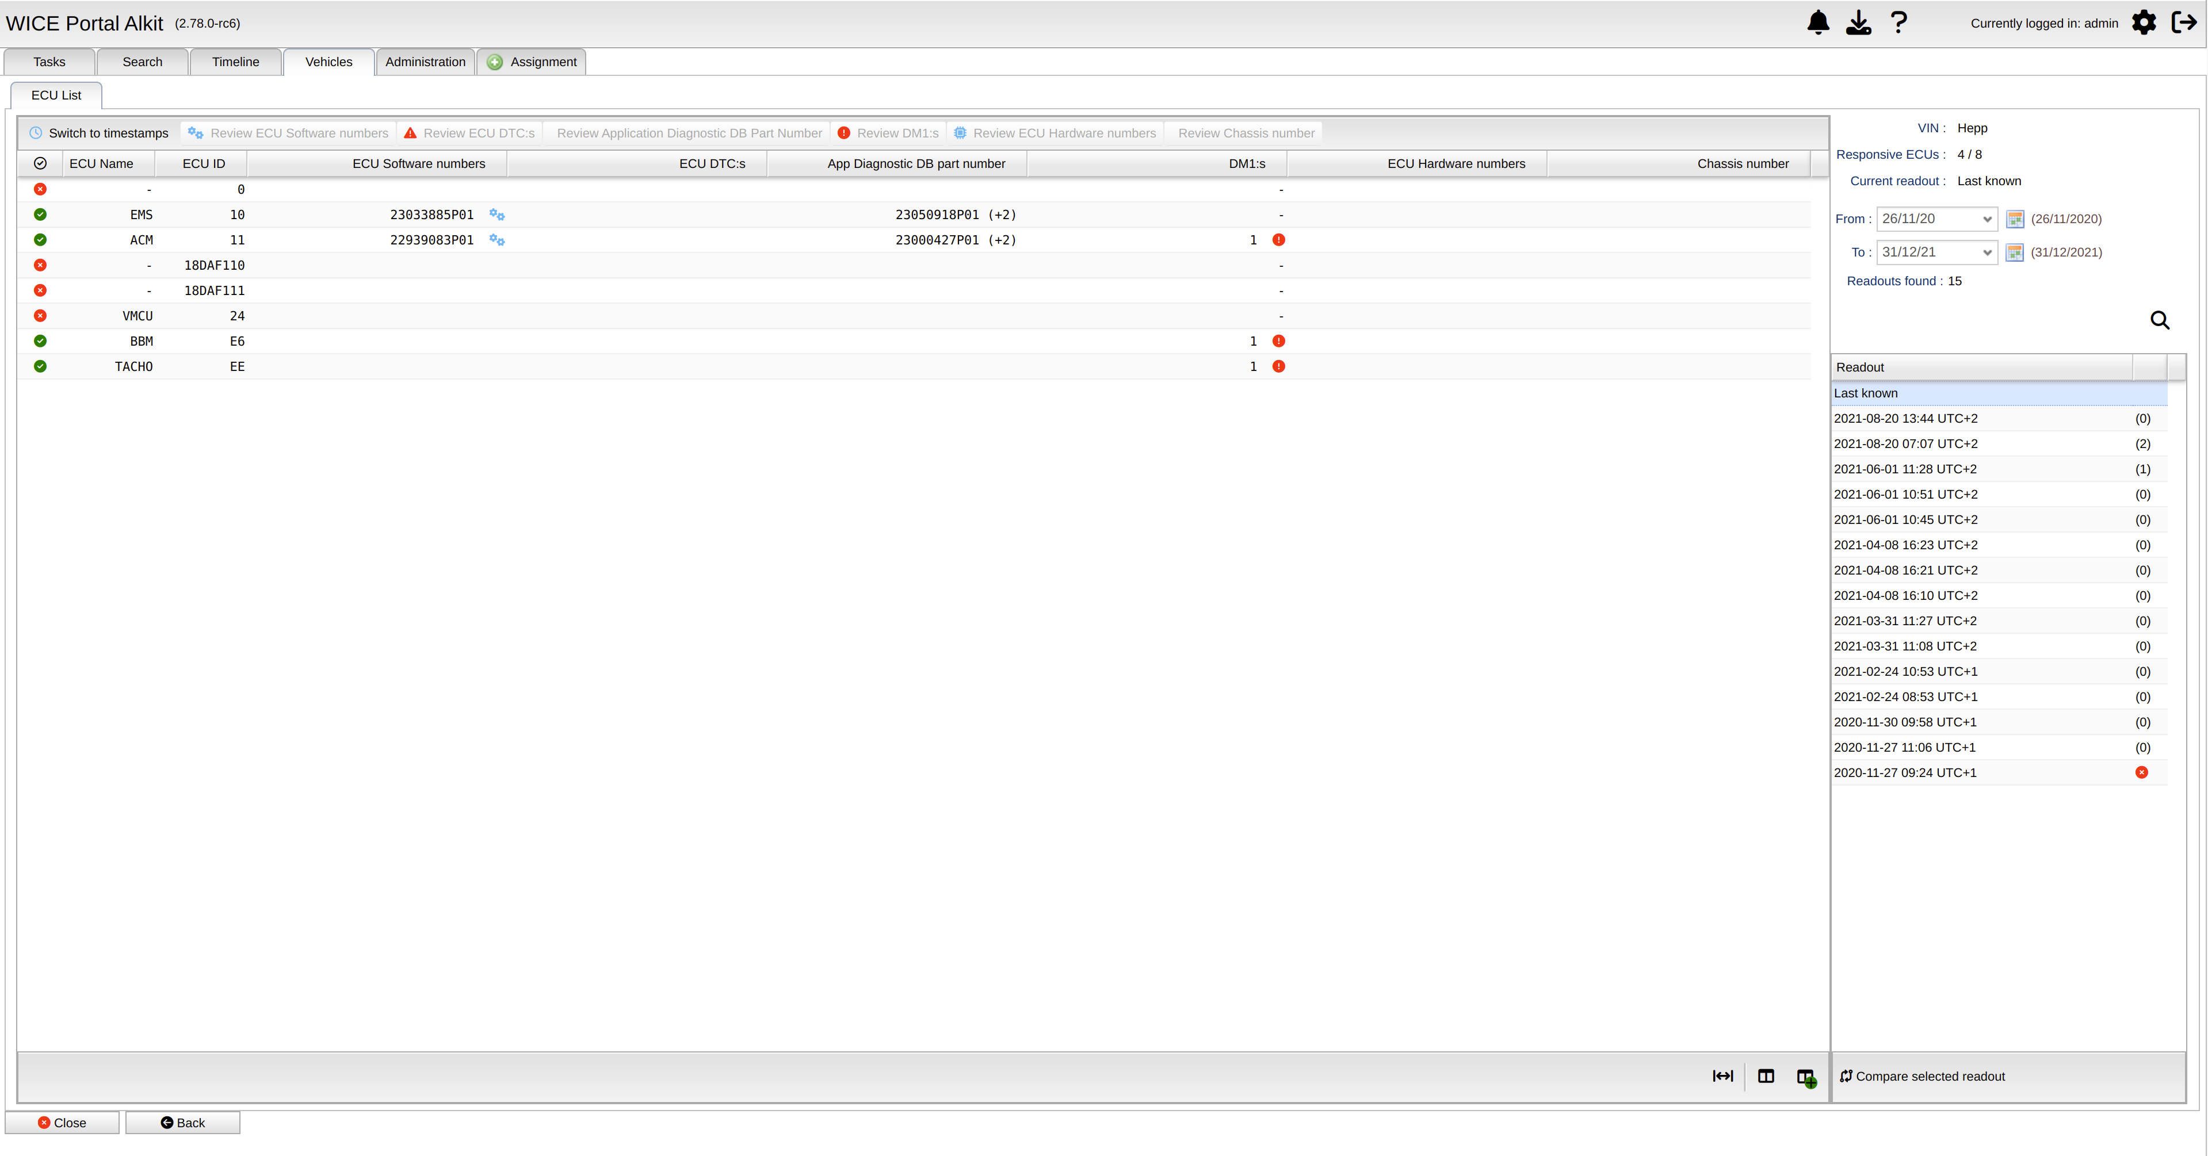2208x1156 pixels.
Task: Open the notifications bell icon
Action: pos(1817,22)
